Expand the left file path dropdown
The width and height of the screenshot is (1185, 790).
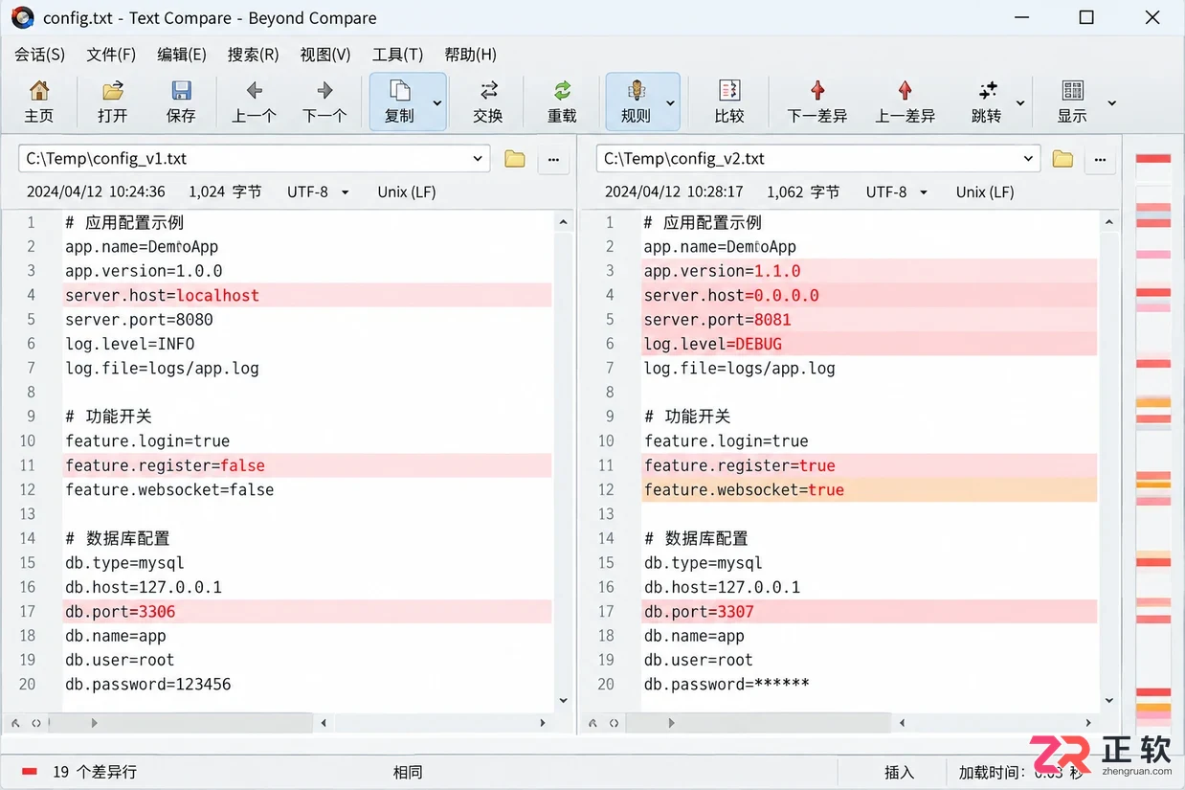point(478,159)
